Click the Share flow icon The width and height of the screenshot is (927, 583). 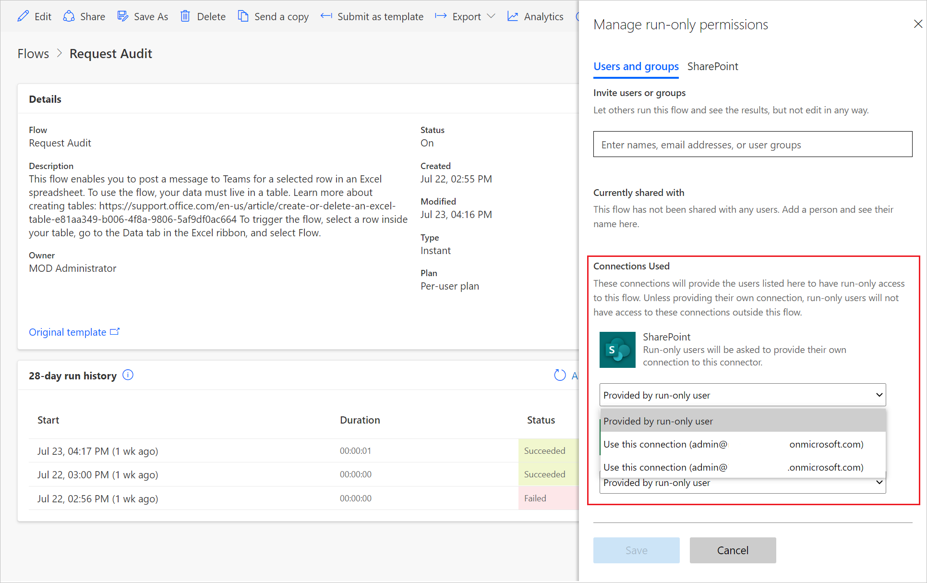click(69, 15)
